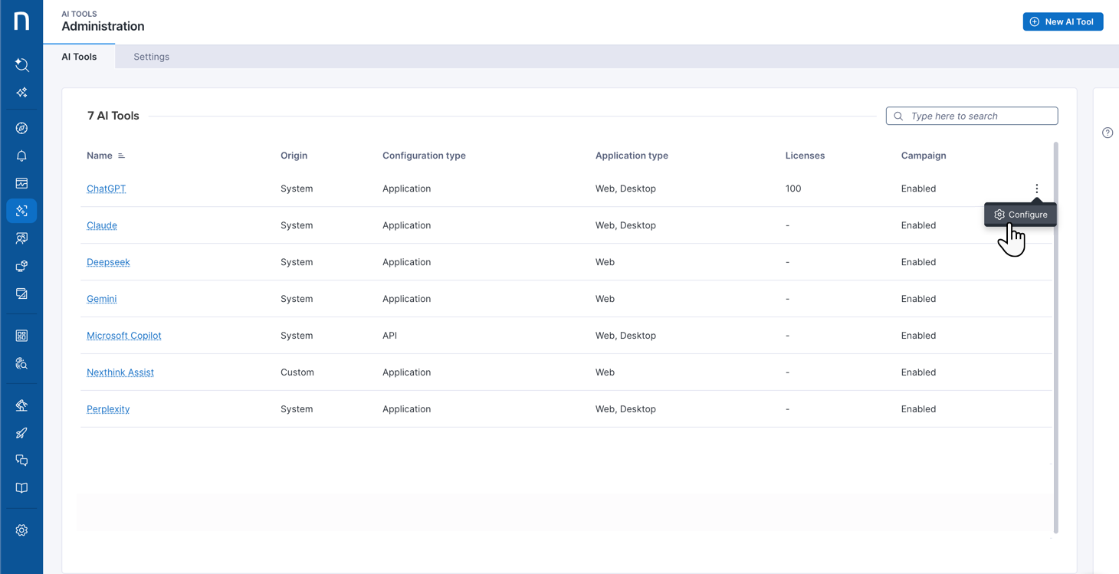The height and width of the screenshot is (574, 1119).
Task: Open the chat bubbles icon in sidebar
Action: pyautogui.click(x=21, y=461)
